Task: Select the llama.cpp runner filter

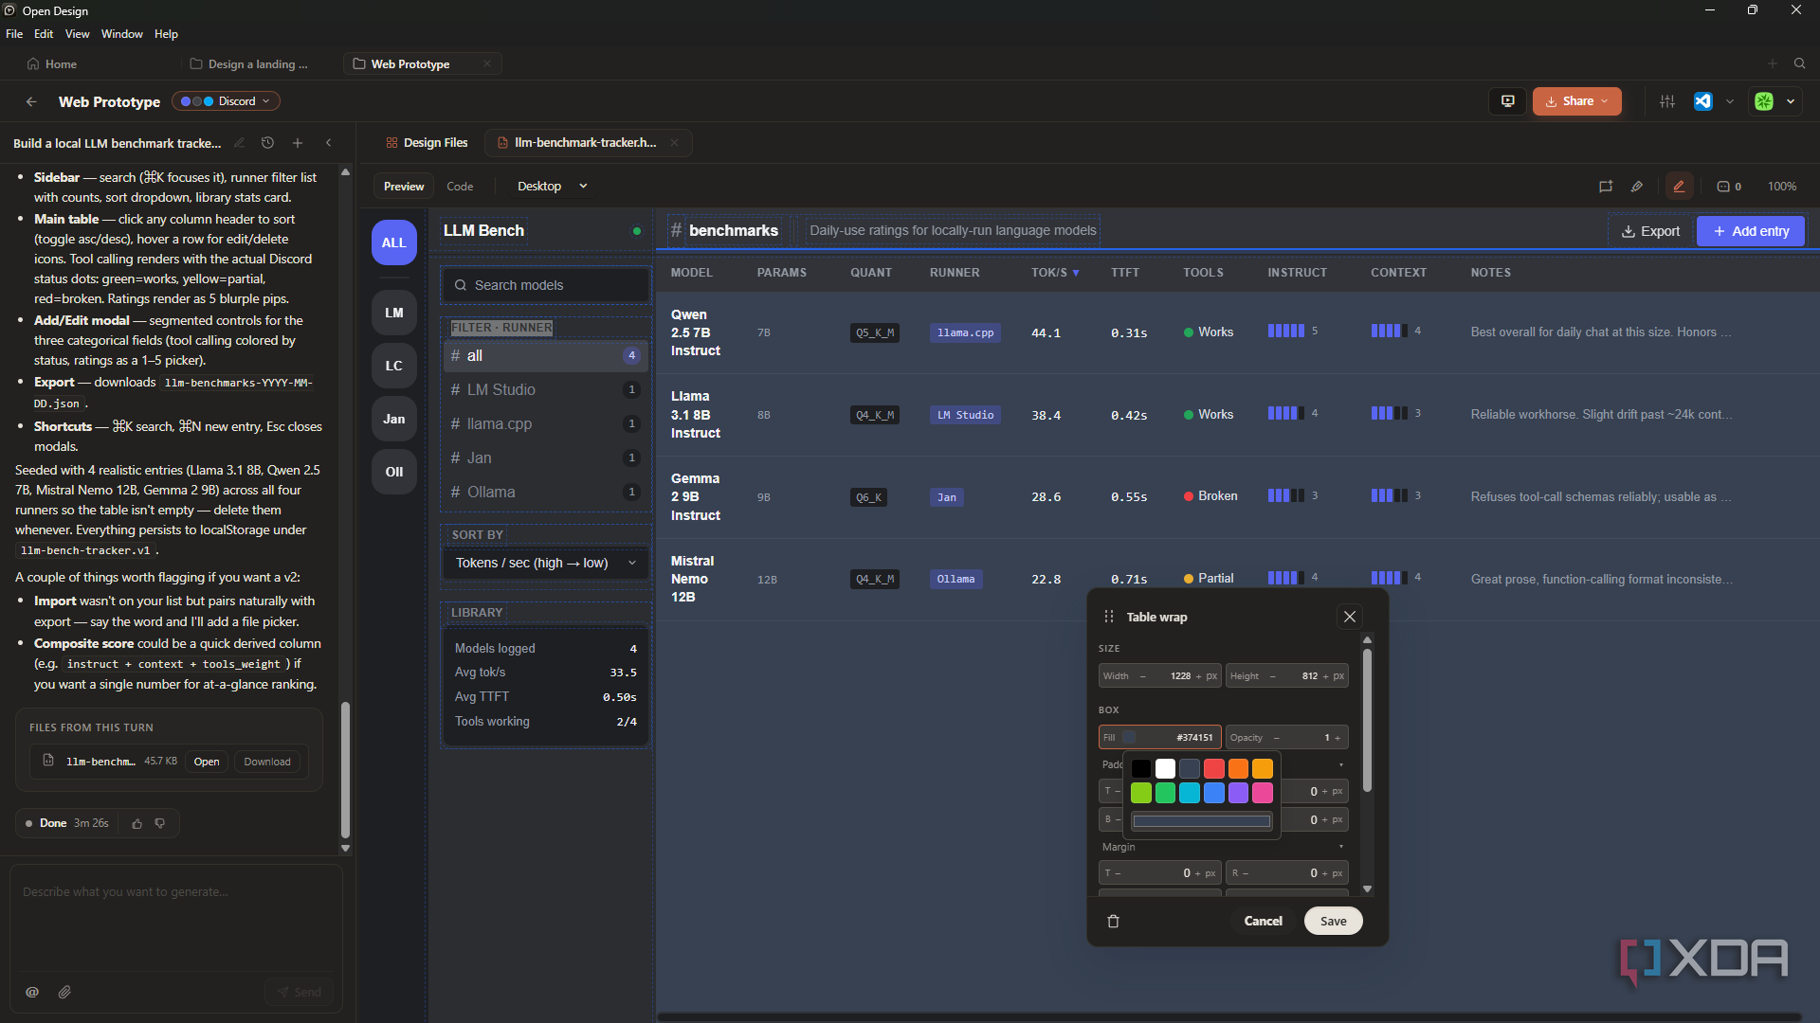Action: [x=546, y=424]
